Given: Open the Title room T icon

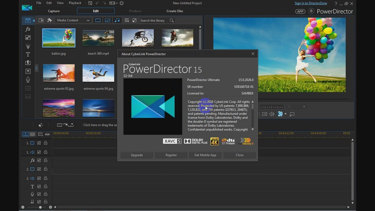Looking at the screenshot, I should coord(28,54).
